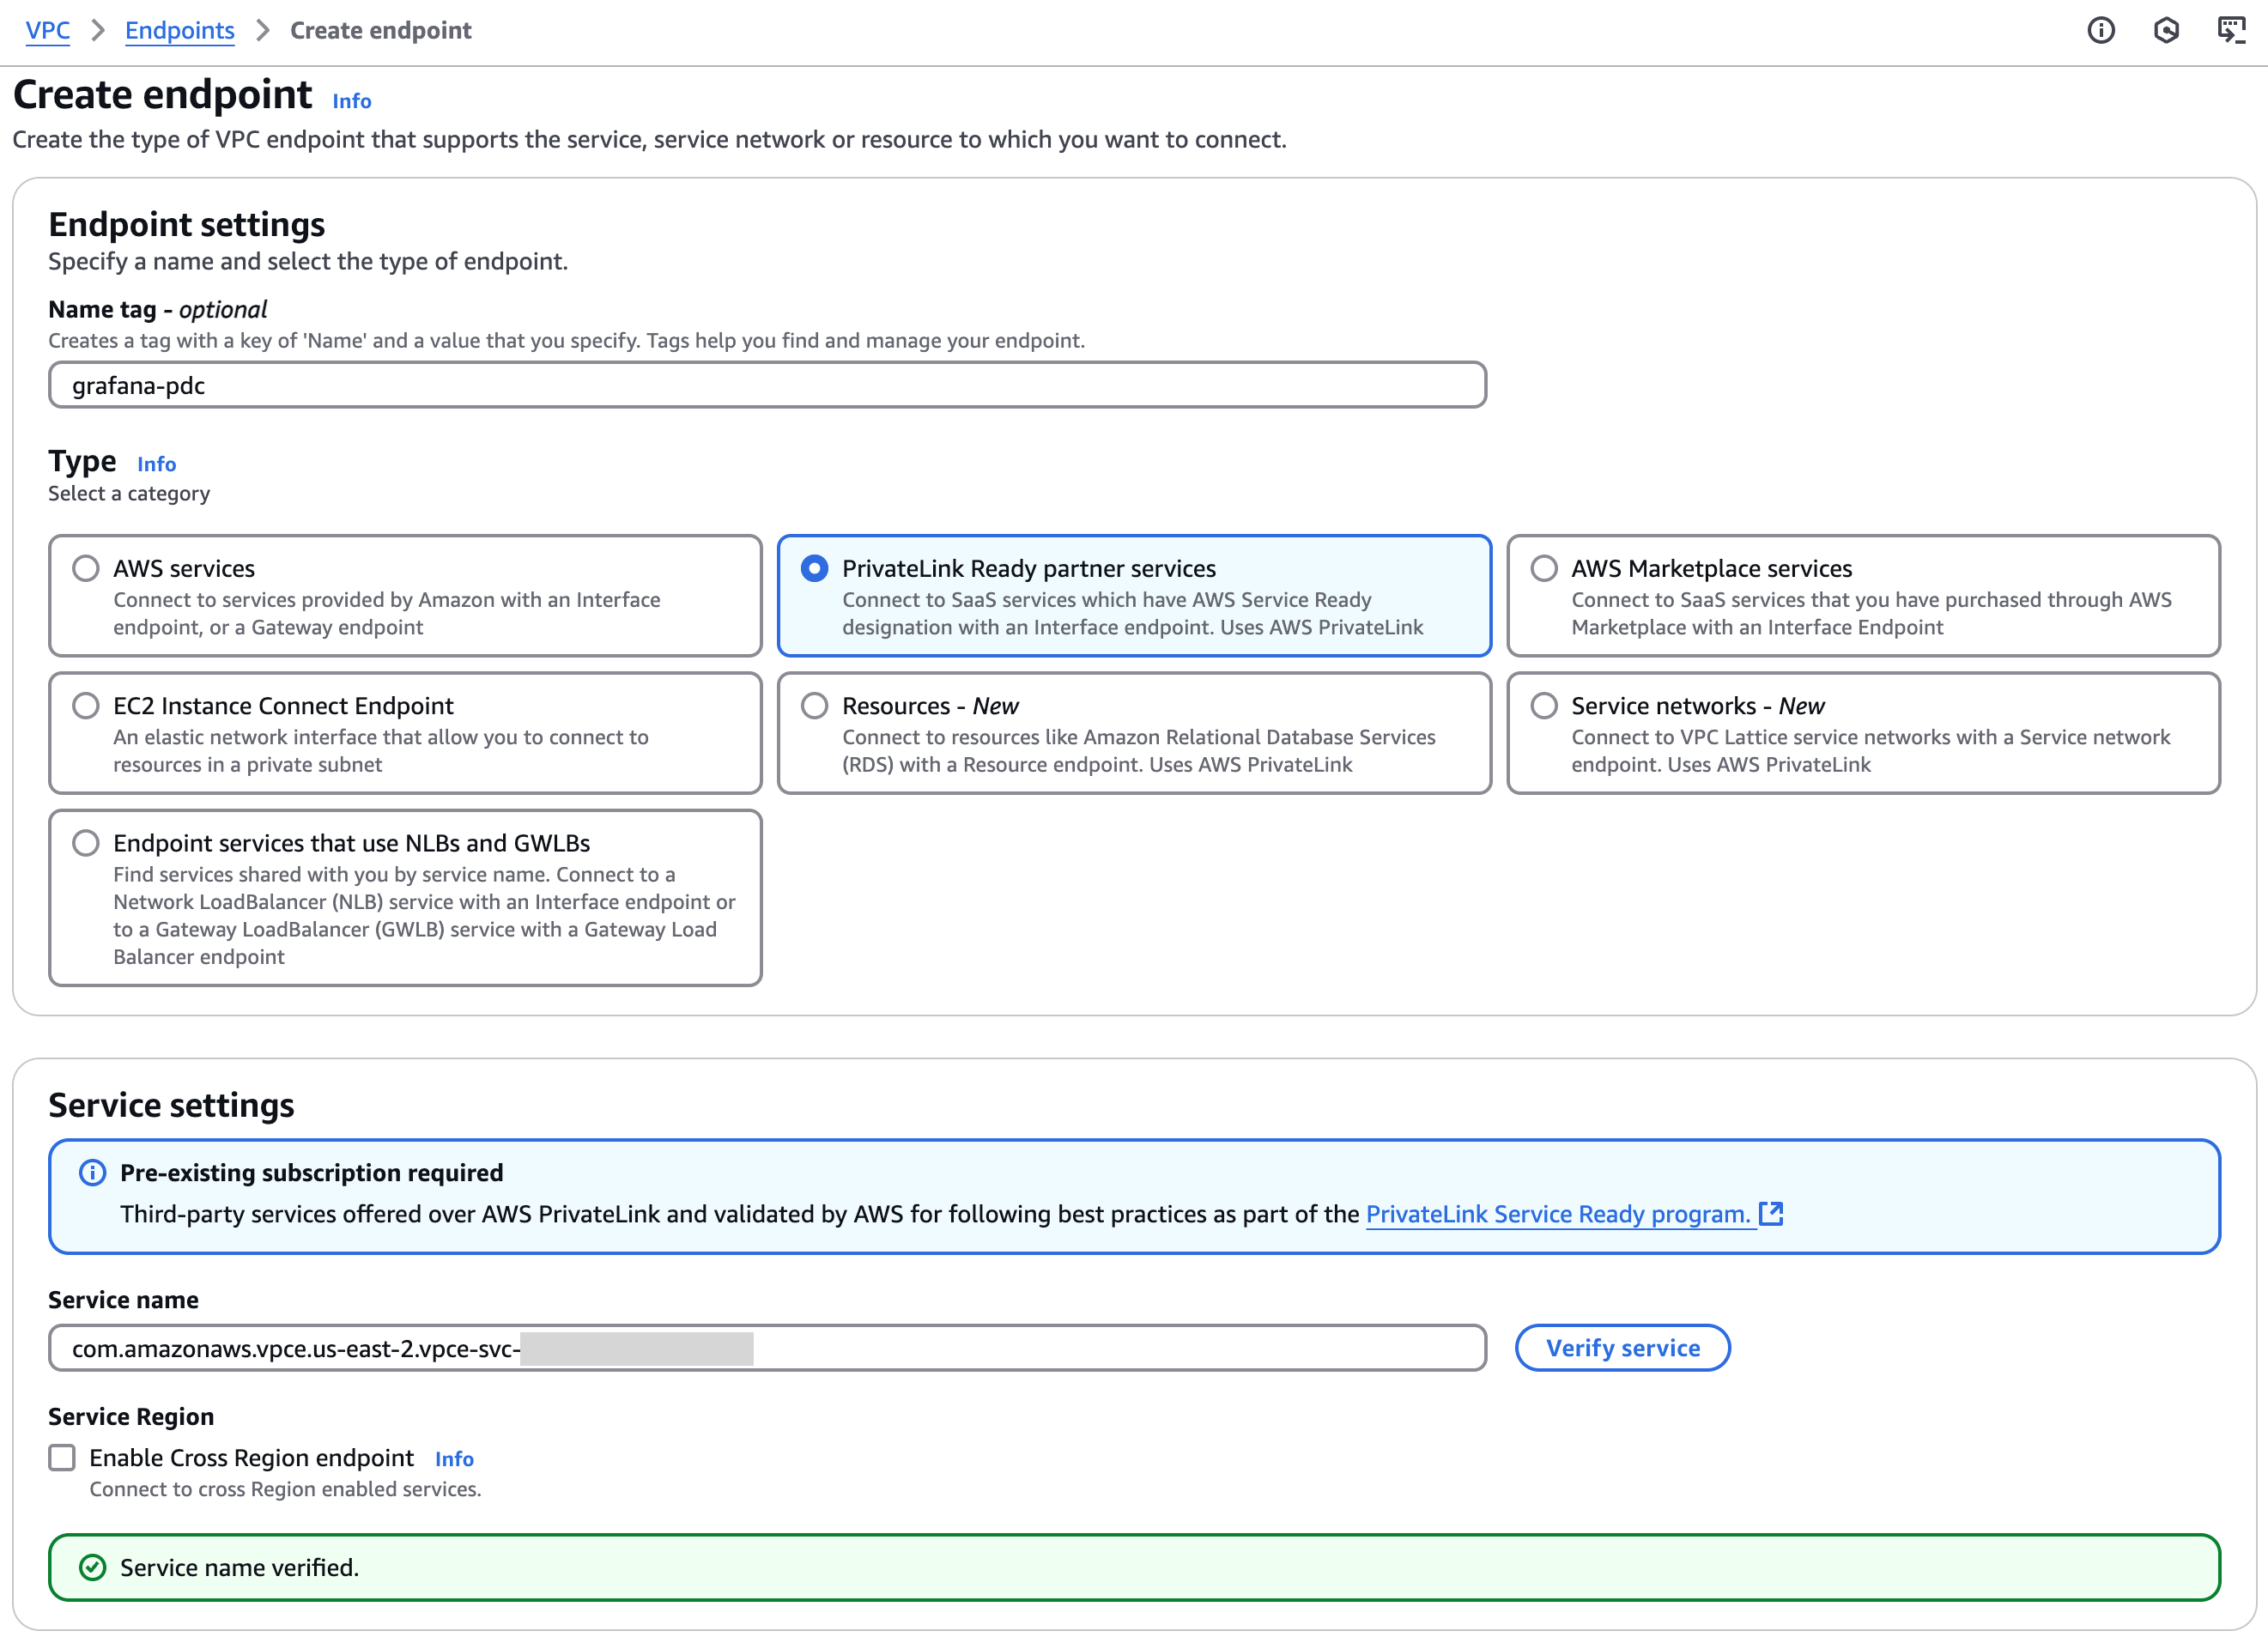Select Endpoint services that use NLBs and GWLBs

click(86, 843)
